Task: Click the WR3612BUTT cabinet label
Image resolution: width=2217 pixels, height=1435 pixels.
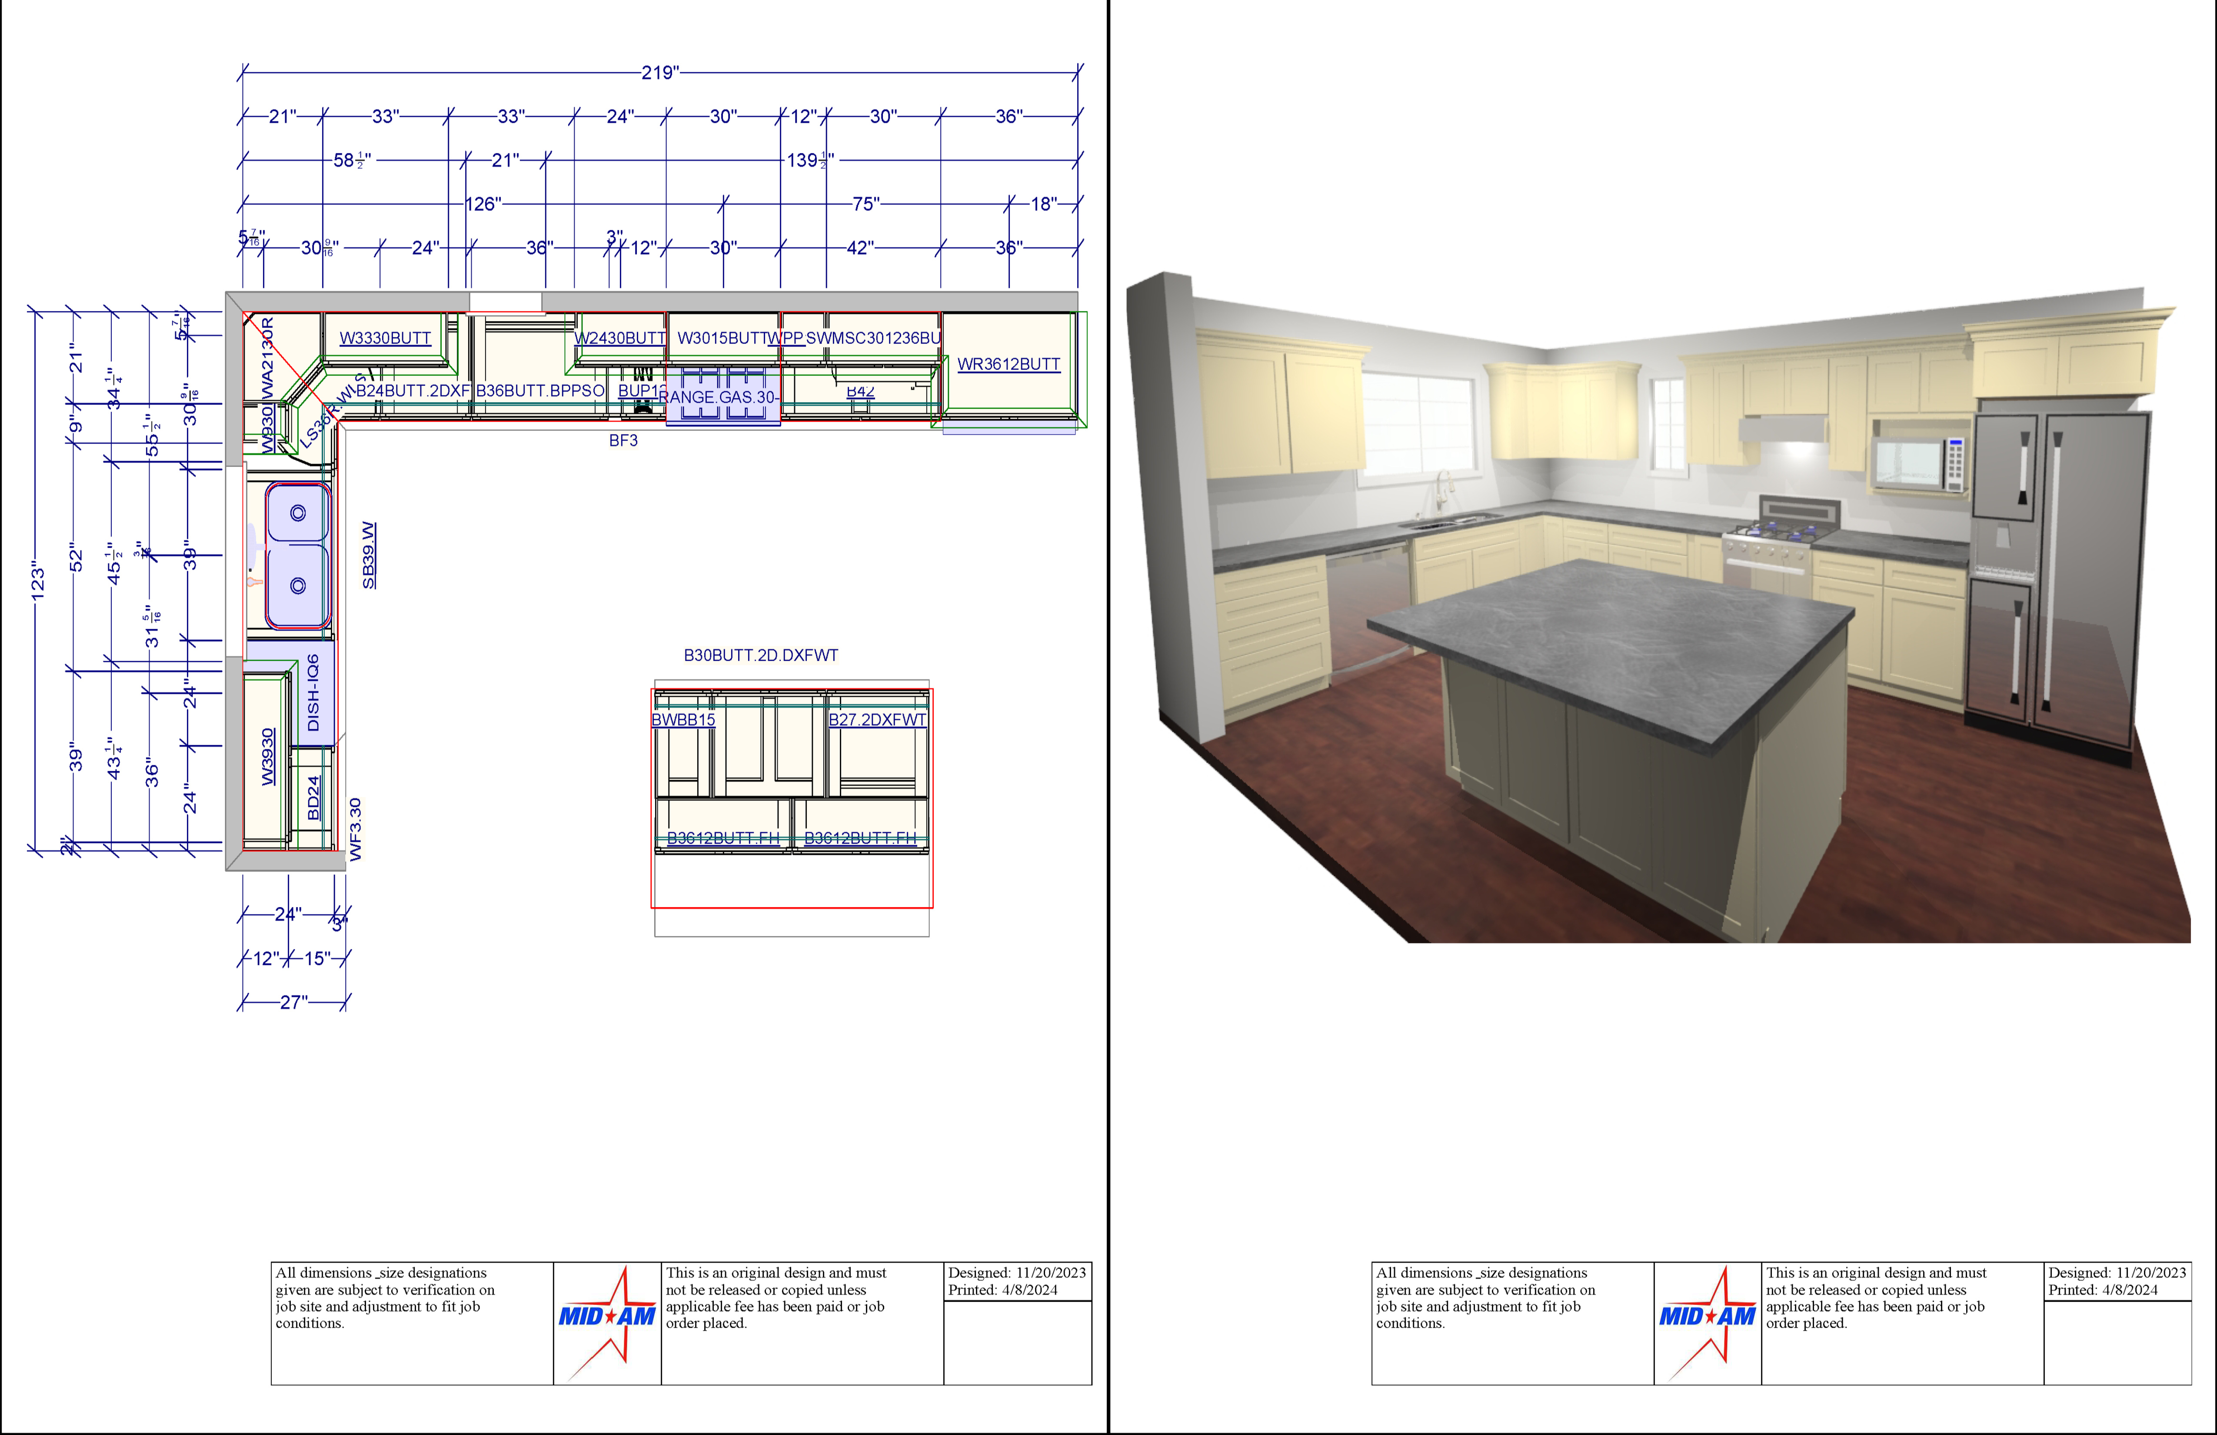Action: tap(1009, 364)
